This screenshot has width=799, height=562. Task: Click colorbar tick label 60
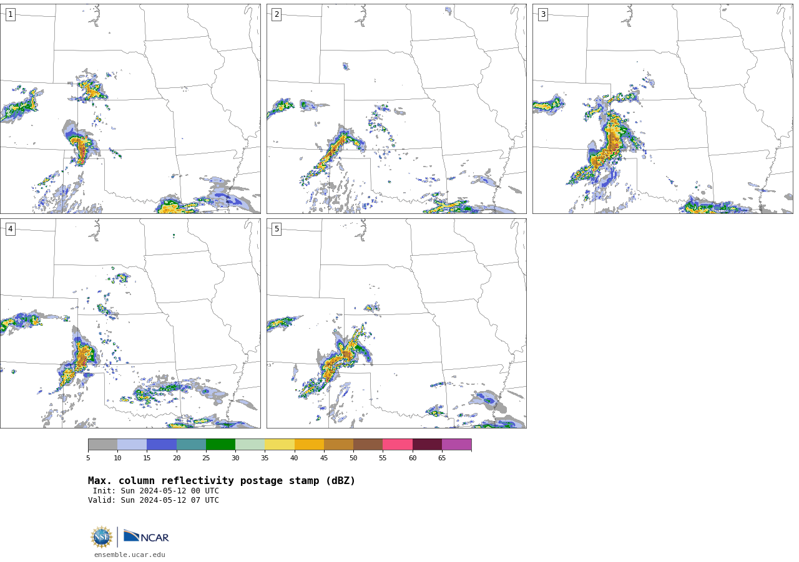pos(413,458)
